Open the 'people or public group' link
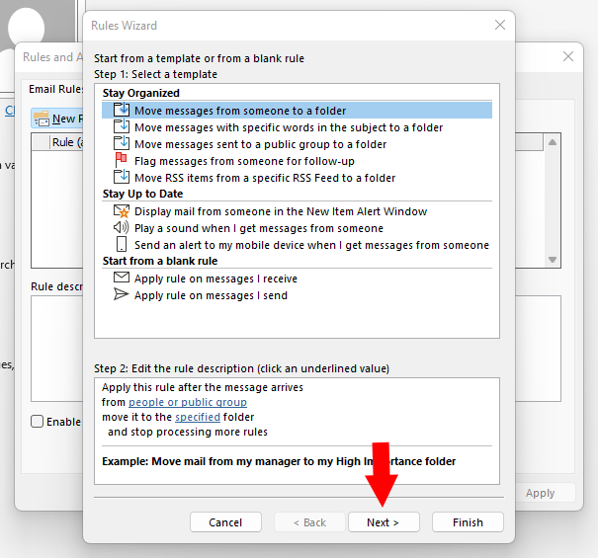Viewport: 598px width, 558px height. pyautogui.click(x=187, y=403)
